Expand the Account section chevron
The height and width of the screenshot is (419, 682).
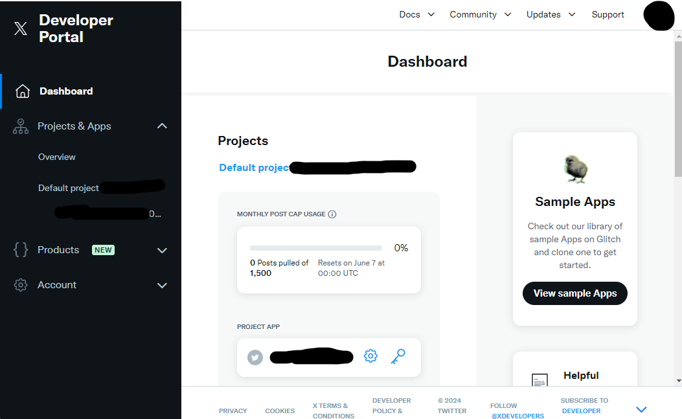click(162, 286)
